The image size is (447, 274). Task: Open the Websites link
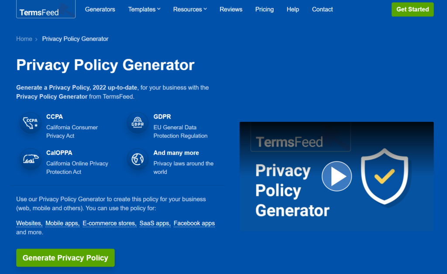(29, 223)
